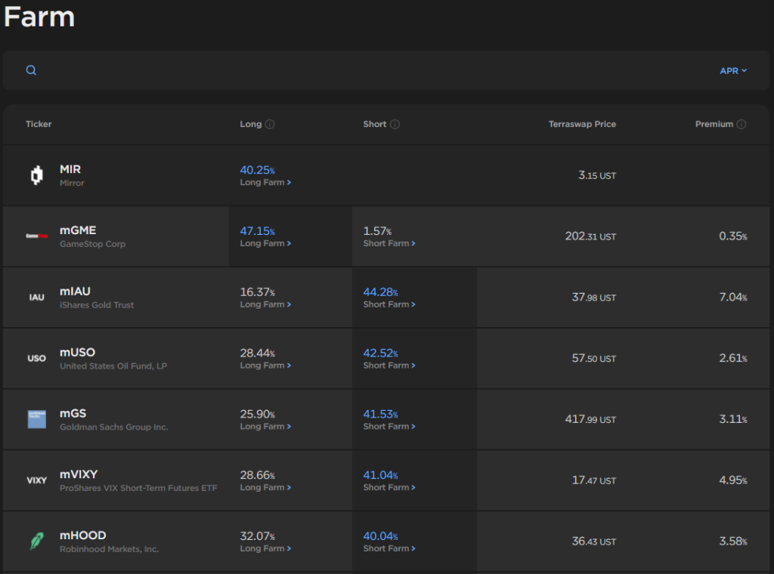Click the mVIXY VIXY ticker icon
The image size is (774, 574).
37,480
